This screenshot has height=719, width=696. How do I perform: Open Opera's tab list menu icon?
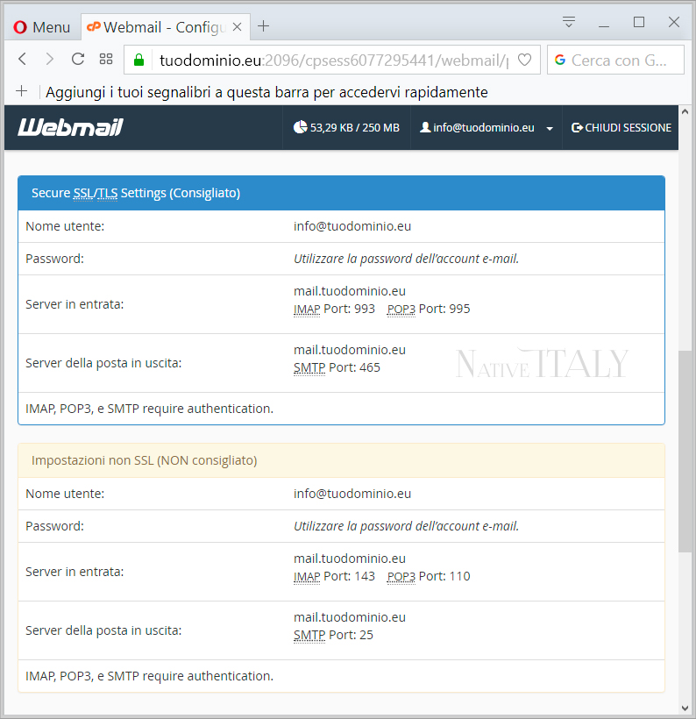coord(569,22)
